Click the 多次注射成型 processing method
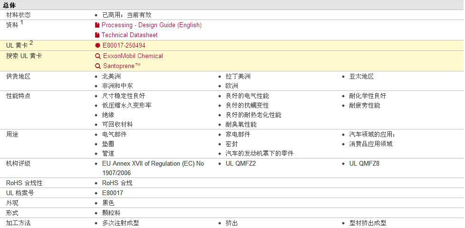 click(121, 223)
